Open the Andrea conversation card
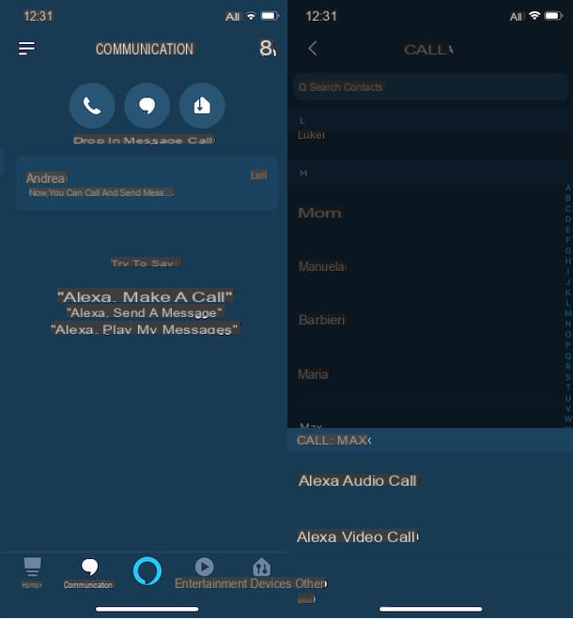 pyautogui.click(x=147, y=184)
